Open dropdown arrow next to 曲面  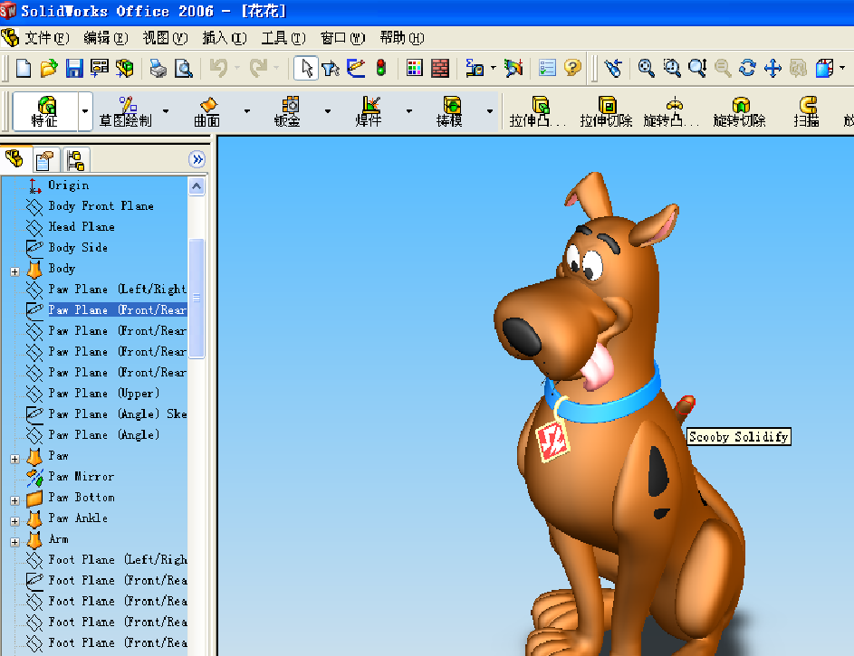click(x=246, y=111)
